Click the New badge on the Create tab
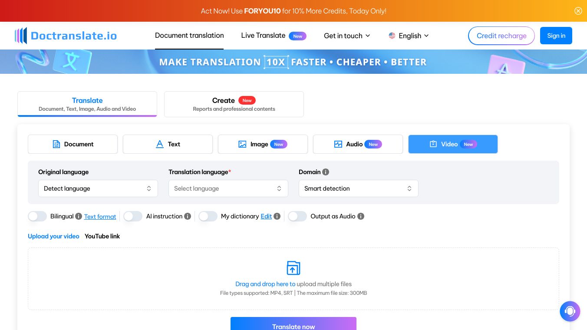The height and width of the screenshot is (330, 587). [x=247, y=100]
